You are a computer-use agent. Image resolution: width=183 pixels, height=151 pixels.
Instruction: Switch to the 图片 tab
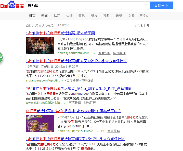point(94,16)
